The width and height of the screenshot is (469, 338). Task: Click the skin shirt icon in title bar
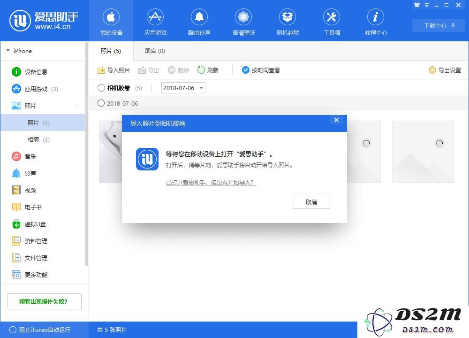[x=416, y=5]
